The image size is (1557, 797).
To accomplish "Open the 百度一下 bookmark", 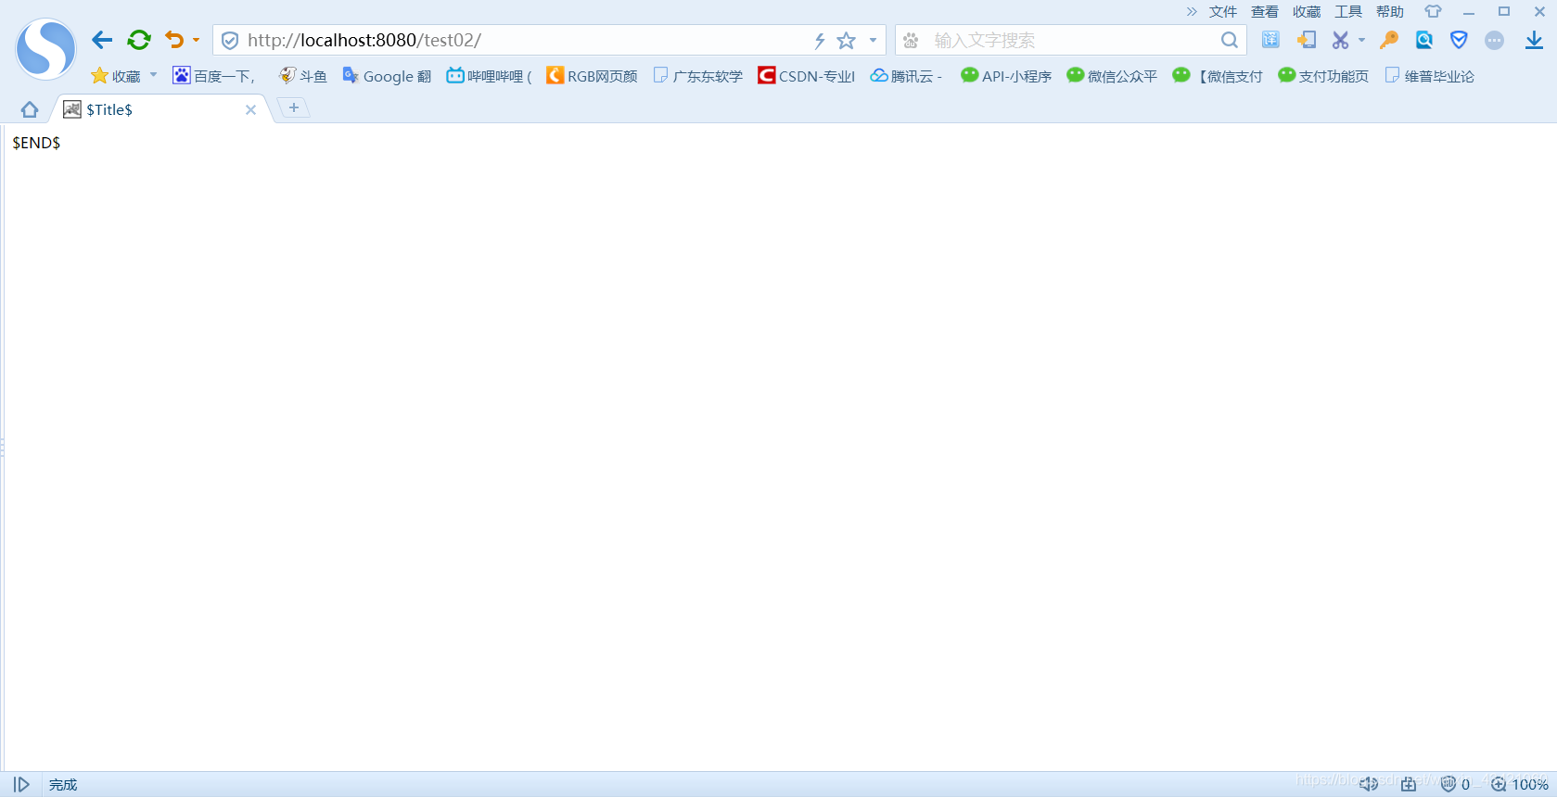I will pyautogui.click(x=213, y=76).
